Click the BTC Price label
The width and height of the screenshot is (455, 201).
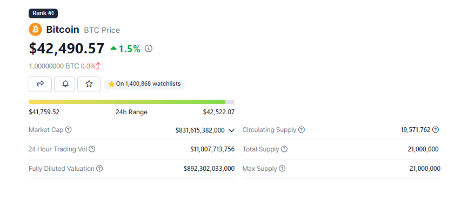coord(102,30)
